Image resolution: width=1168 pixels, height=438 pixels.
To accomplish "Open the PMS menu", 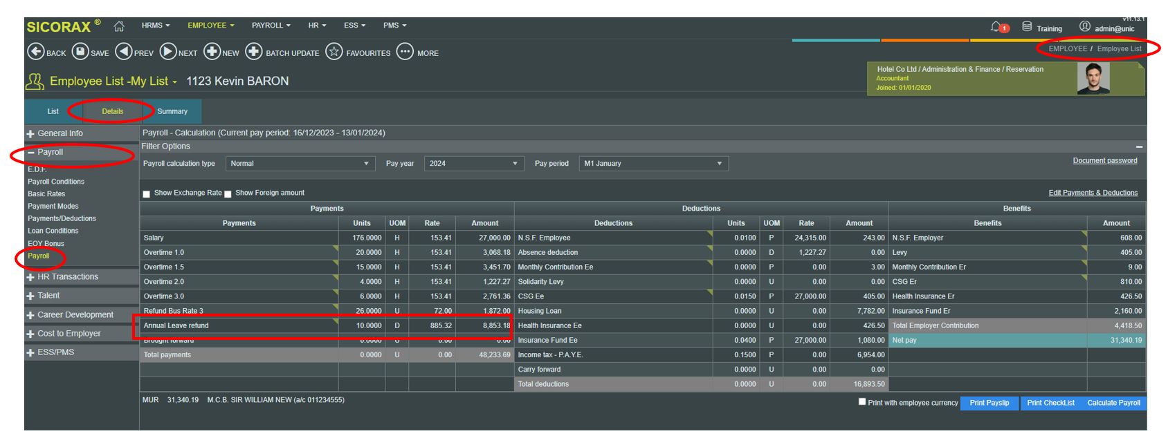I will tap(395, 26).
